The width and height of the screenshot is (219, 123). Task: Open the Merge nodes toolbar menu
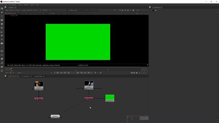coord(2,36)
